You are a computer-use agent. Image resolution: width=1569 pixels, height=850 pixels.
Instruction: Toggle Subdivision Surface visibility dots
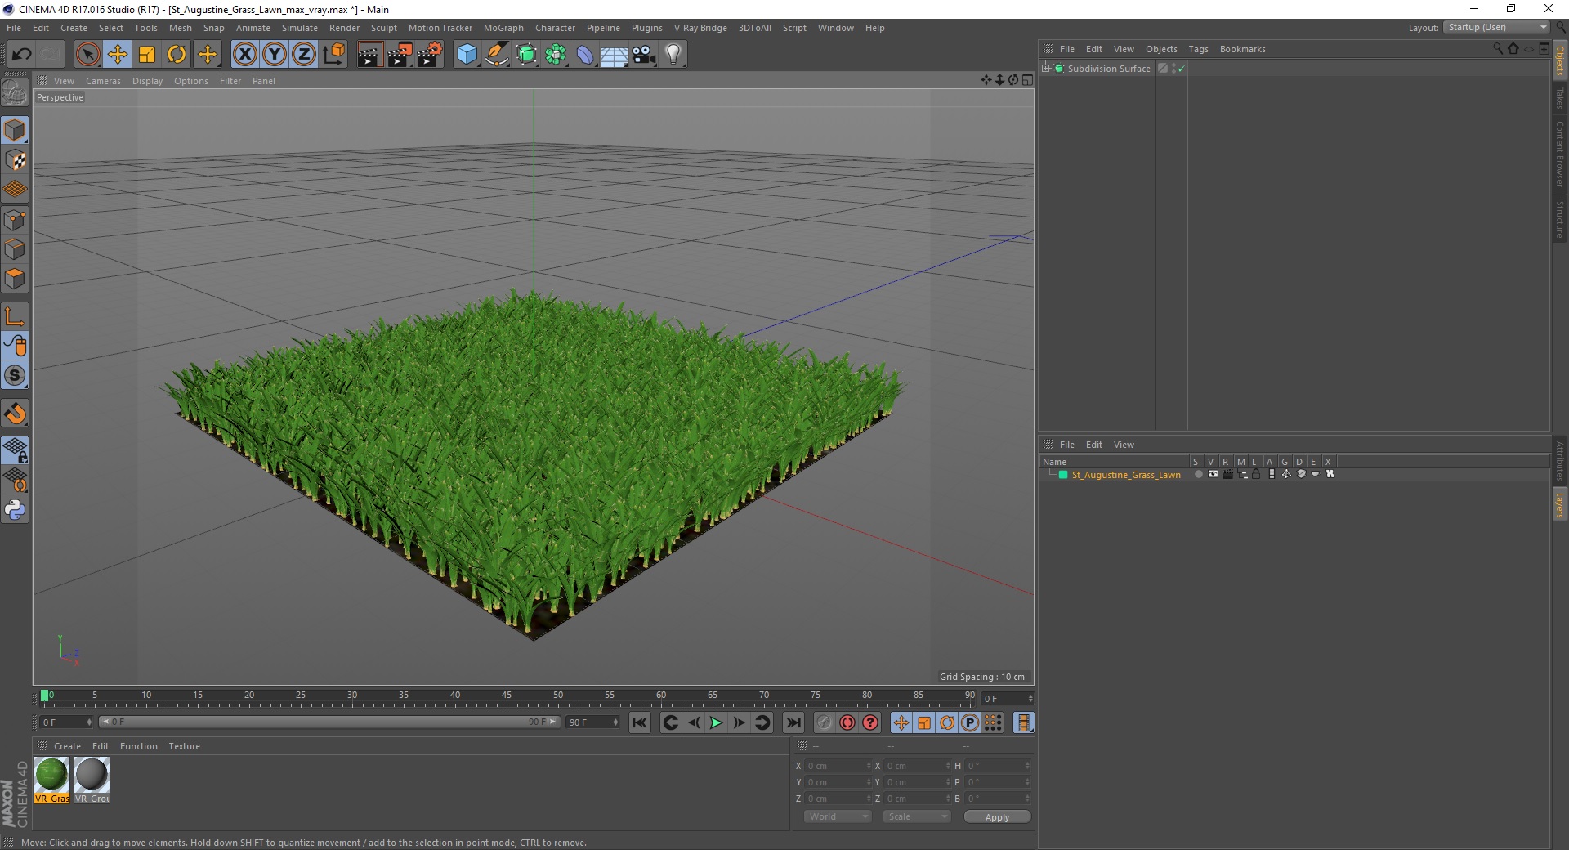point(1174,69)
